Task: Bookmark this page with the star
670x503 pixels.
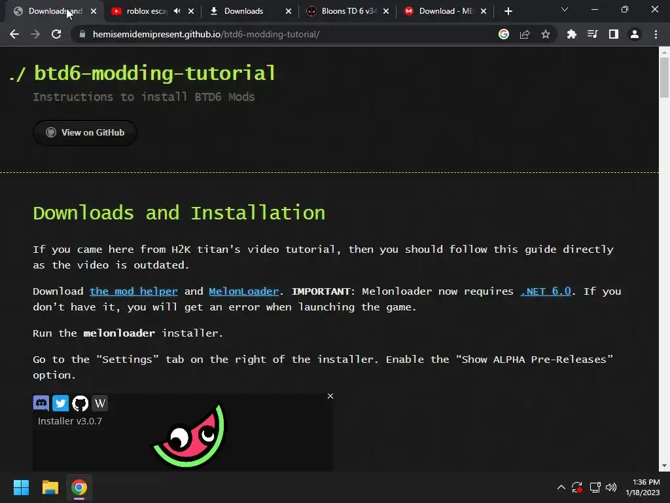Action: point(546,34)
